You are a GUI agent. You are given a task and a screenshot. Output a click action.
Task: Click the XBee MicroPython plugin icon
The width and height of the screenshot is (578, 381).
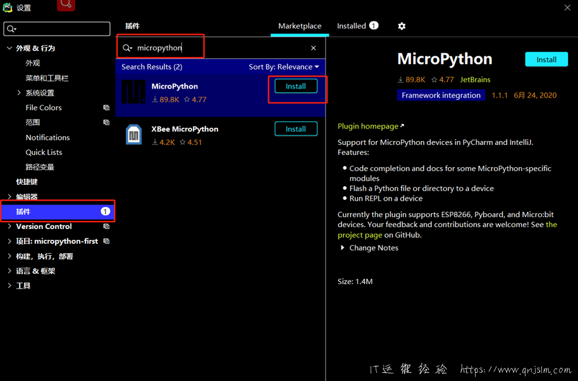point(133,134)
